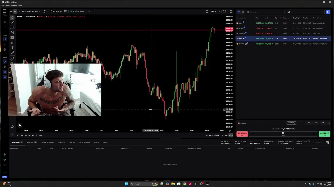334x187 pixels.
Task: Enter fullscreen chart mode
Action: [231, 11]
